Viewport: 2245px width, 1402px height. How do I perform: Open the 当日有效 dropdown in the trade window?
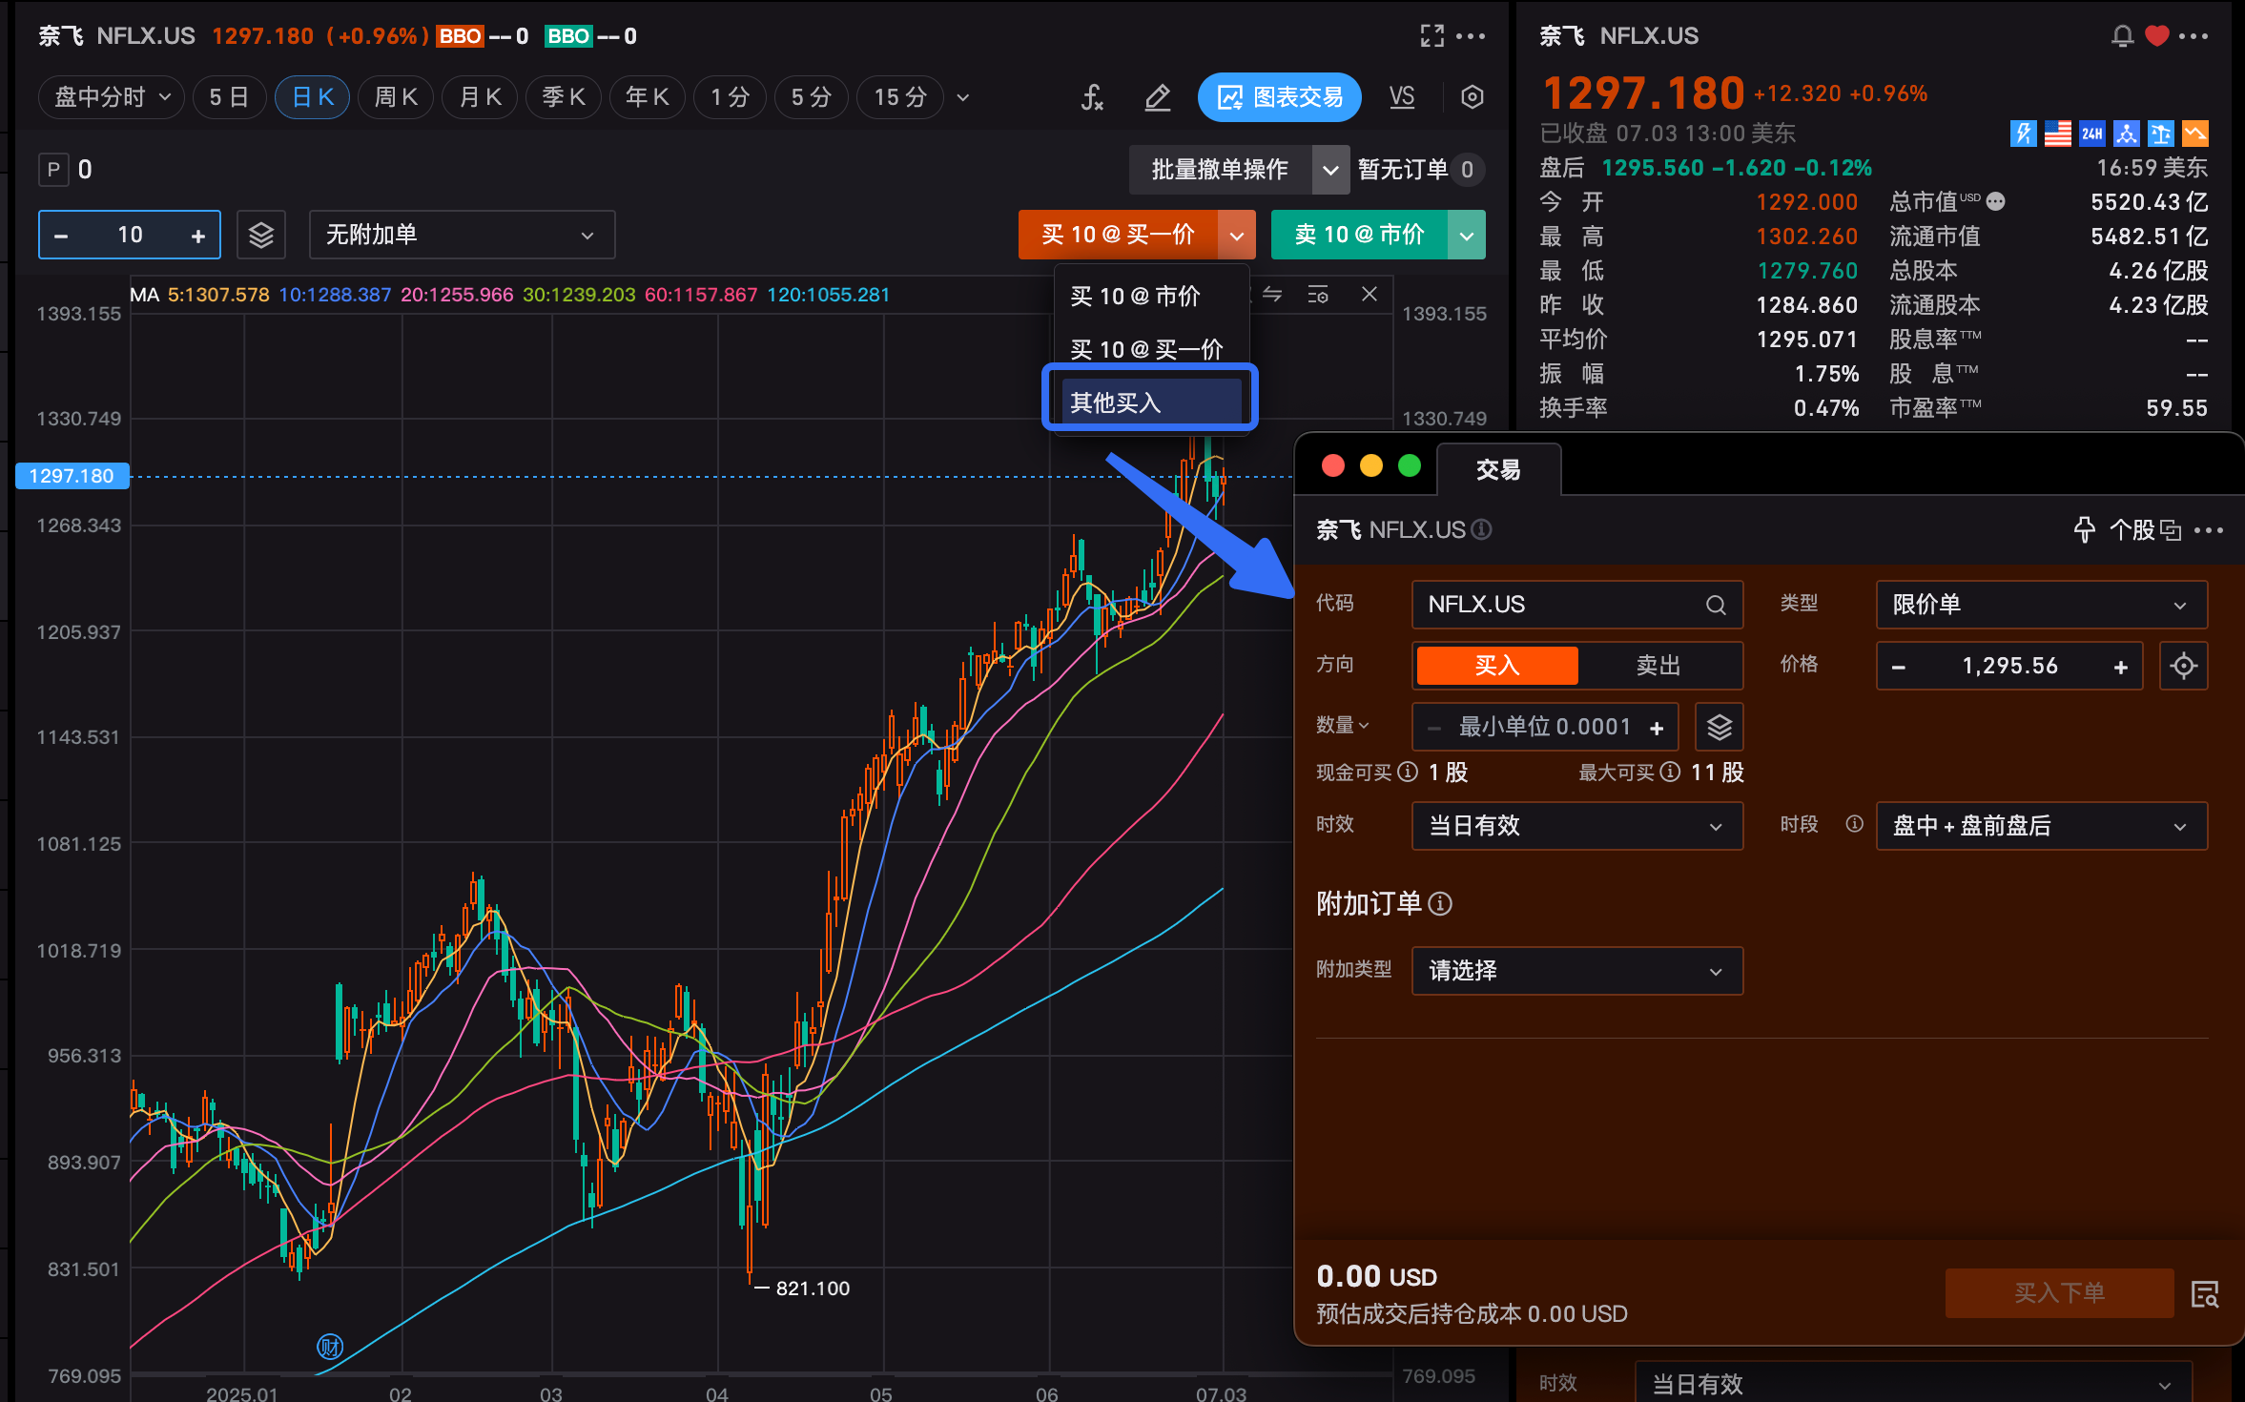1576,826
